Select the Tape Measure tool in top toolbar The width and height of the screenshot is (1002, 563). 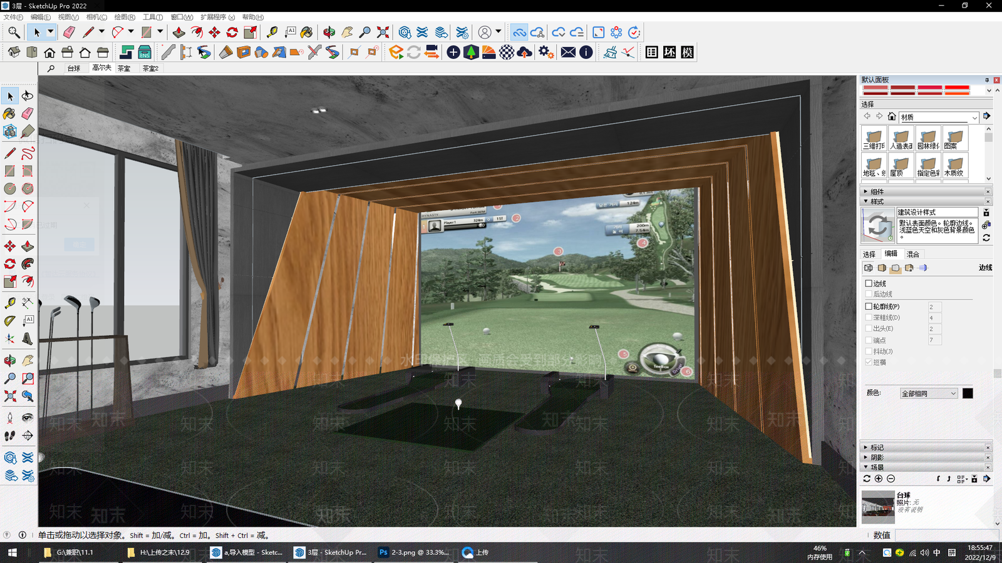272,32
